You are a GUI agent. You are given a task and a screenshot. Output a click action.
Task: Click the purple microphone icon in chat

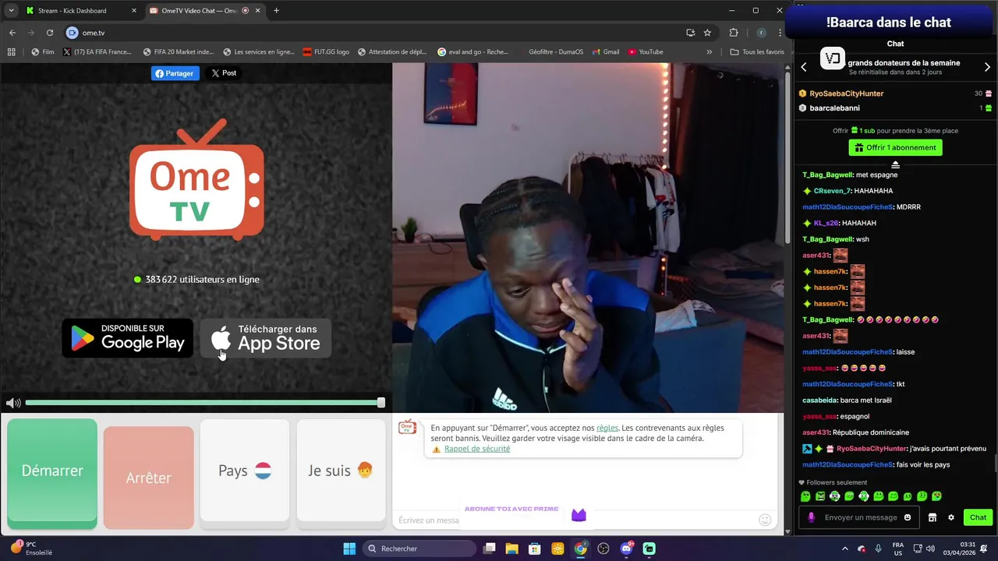point(811,517)
